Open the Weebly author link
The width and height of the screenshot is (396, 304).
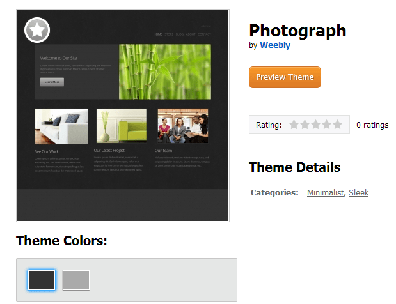click(275, 45)
